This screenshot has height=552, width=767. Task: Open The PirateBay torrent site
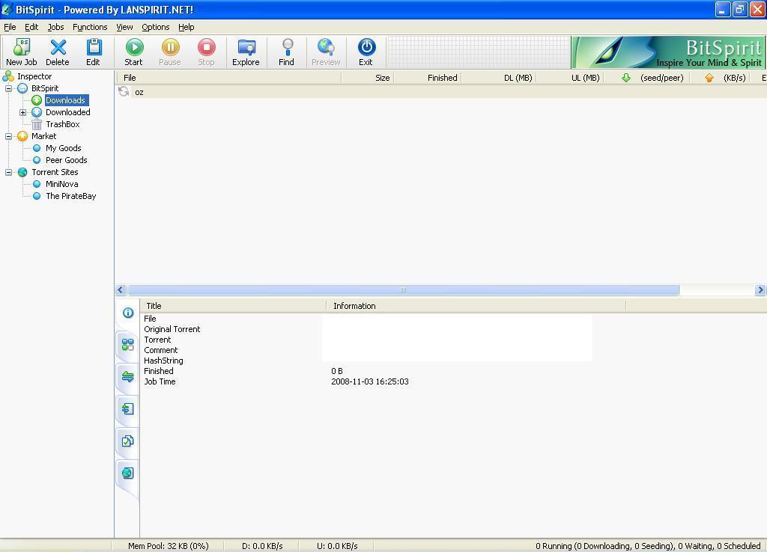(71, 196)
